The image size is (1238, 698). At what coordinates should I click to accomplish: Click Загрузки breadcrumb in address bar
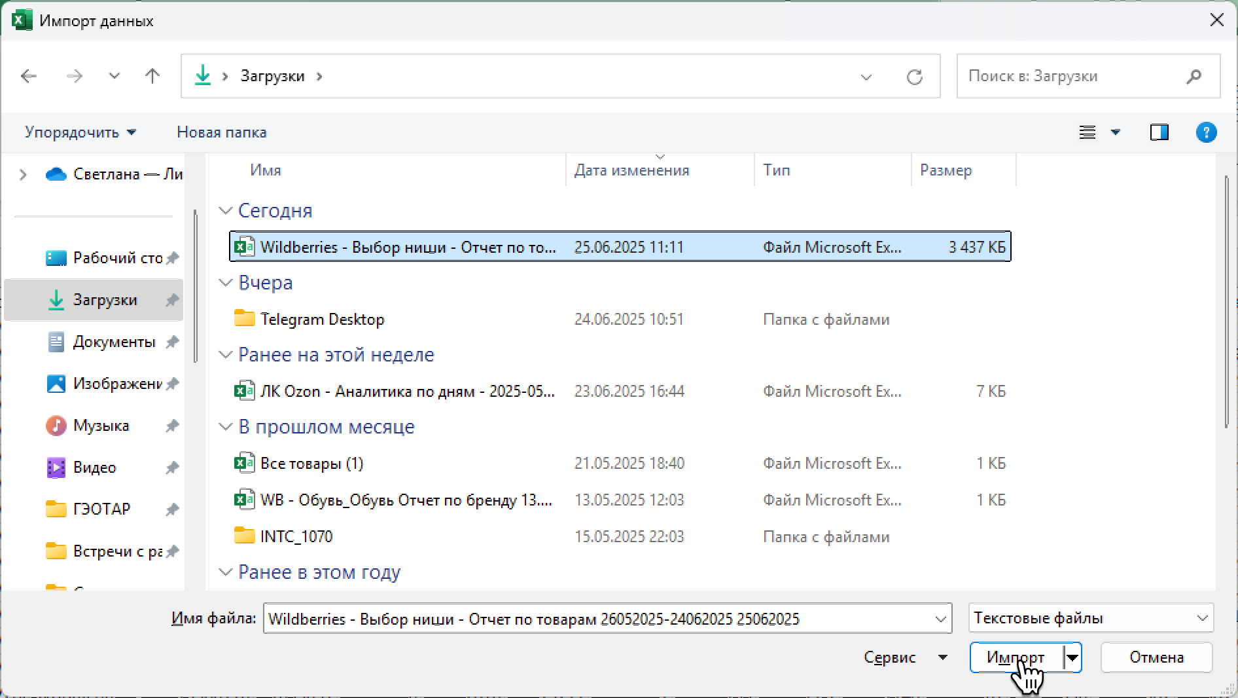tap(272, 76)
